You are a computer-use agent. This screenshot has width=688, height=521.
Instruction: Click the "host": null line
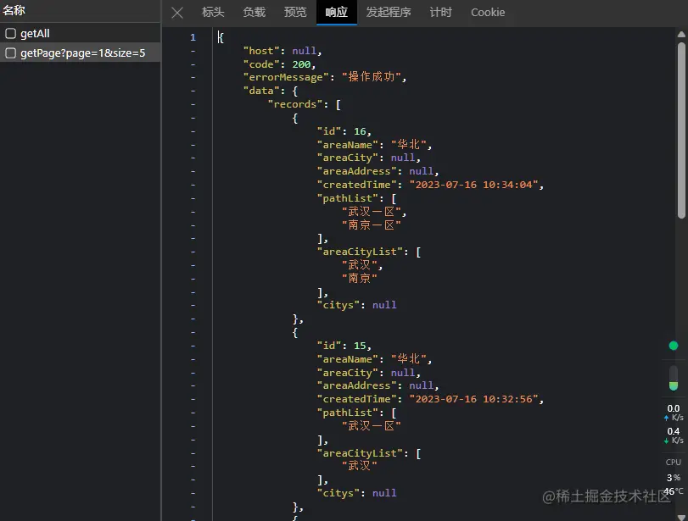(x=282, y=51)
